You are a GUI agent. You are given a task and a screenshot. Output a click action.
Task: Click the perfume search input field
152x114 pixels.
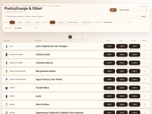pyautogui.click(x=71, y=16)
